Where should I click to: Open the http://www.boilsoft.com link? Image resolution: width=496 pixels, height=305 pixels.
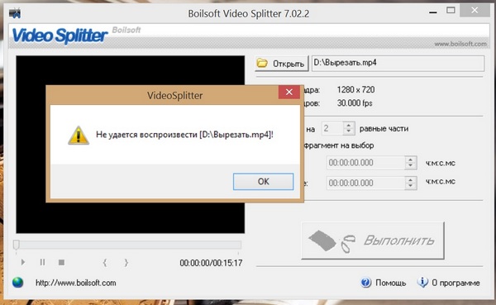(75, 283)
